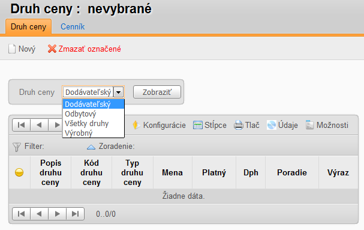Click the yellow select-all circle icon
364x230 pixels.
coord(19,172)
